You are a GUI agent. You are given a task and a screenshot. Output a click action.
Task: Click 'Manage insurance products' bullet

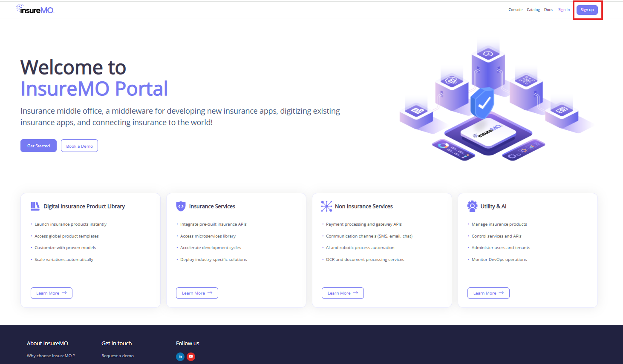[x=499, y=224]
